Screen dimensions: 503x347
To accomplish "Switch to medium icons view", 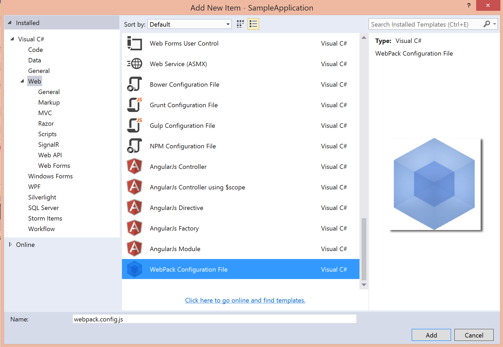I will [x=240, y=24].
